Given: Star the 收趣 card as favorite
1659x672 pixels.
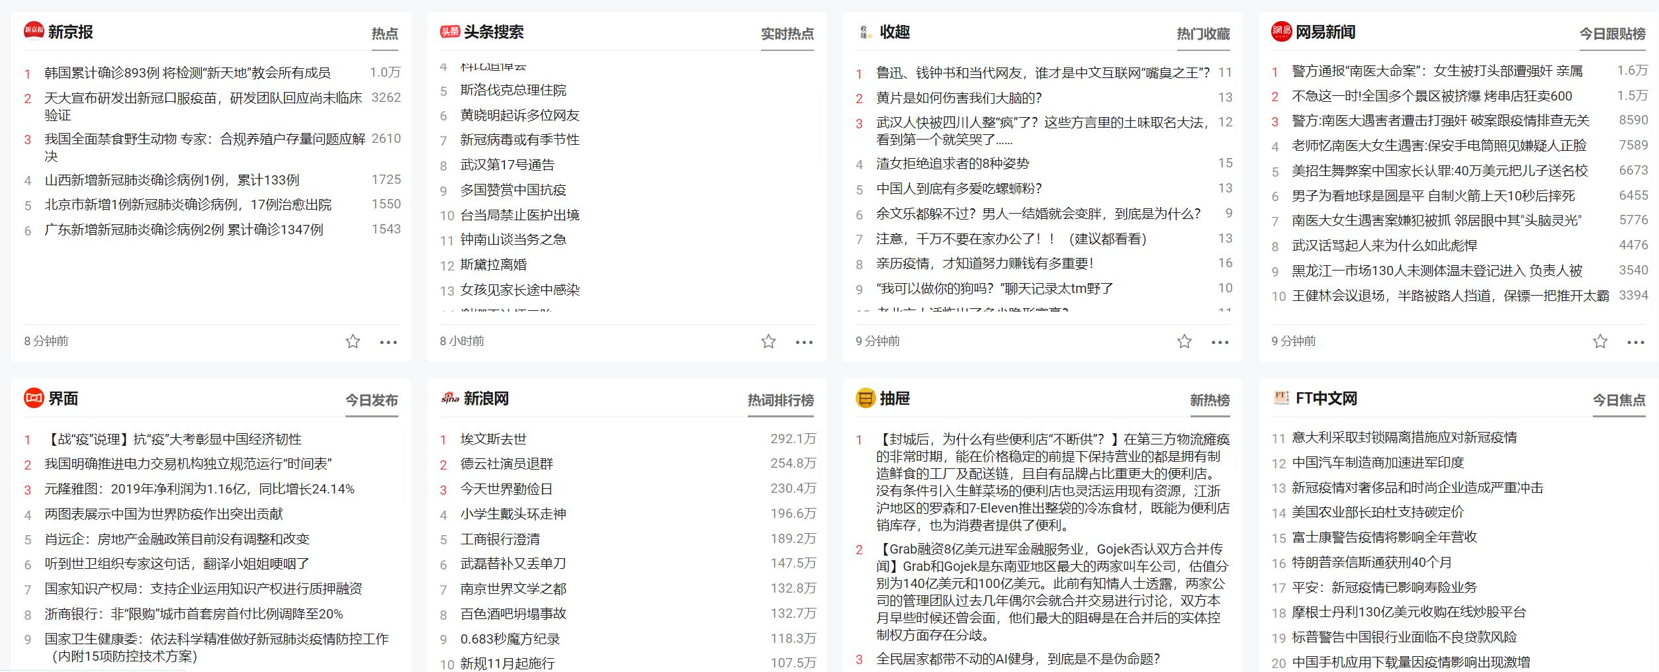Looking at the screenshot, I should [1185, 341].
